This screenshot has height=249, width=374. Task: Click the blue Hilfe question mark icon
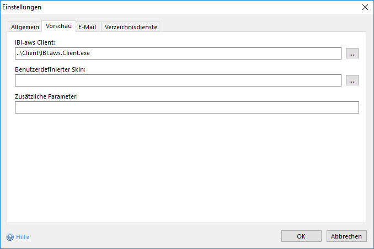pyautogui.click(x=10, y=237)
